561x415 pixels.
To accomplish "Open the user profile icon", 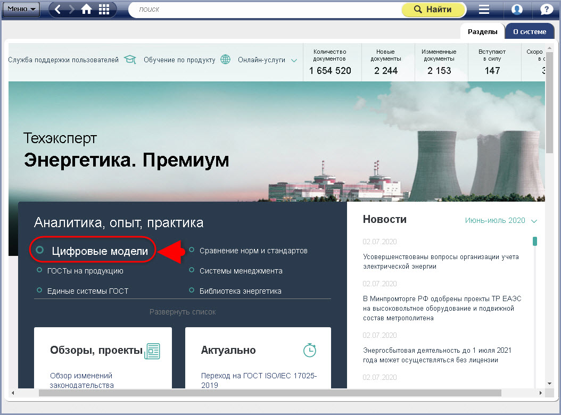I will point(517,9).
